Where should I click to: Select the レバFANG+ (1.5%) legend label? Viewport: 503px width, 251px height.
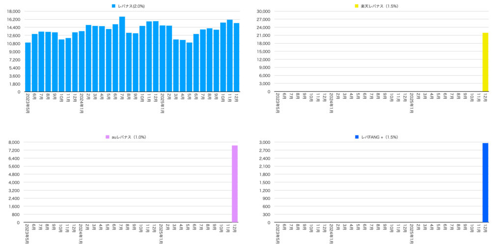click(380, 137)
